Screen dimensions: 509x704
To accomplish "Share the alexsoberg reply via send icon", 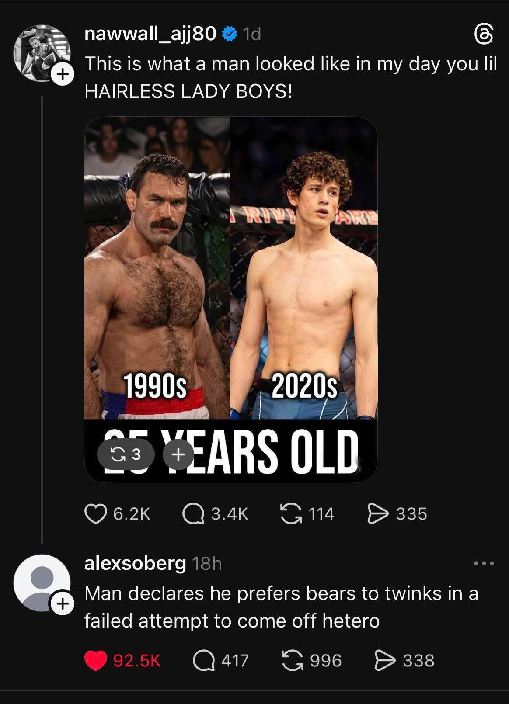I will (x=385, y=660).
